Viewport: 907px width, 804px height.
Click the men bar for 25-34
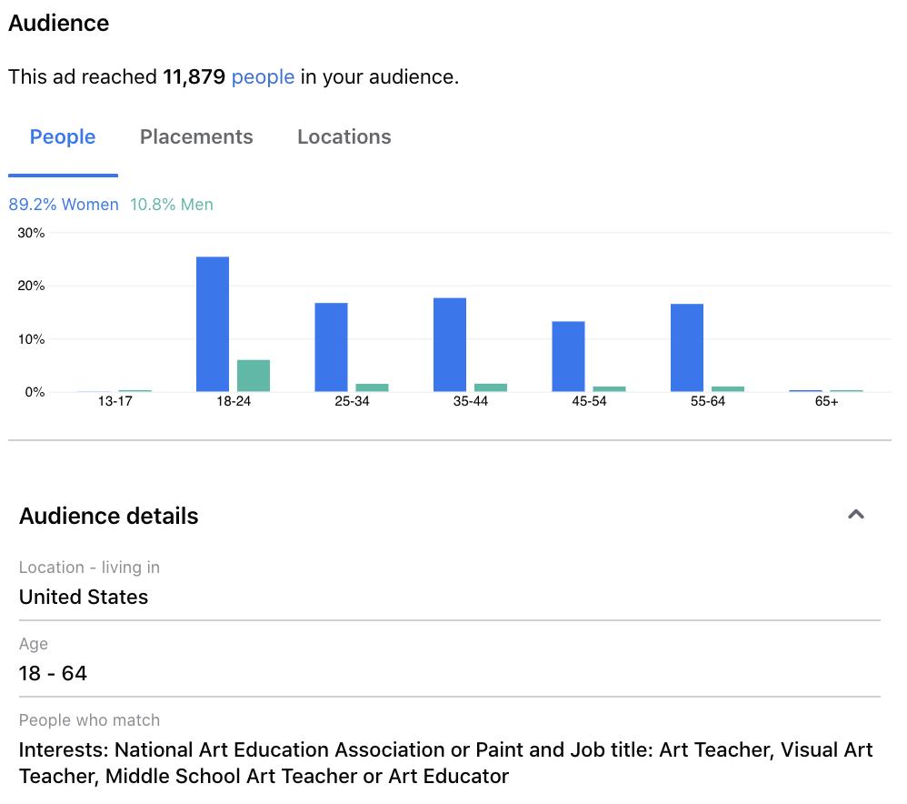tap(372, 387)
